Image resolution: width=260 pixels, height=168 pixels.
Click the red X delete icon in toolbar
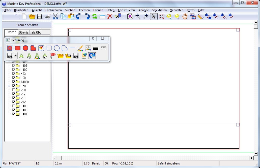click(110, 17)
